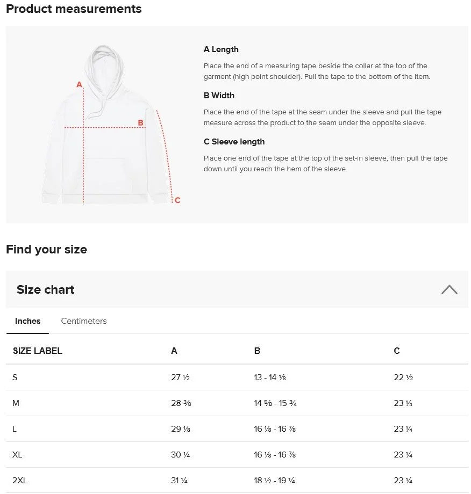Switch to the Centimeters tab
The height and width of the screenshot is (494, 471).
(x=83, y=321)
